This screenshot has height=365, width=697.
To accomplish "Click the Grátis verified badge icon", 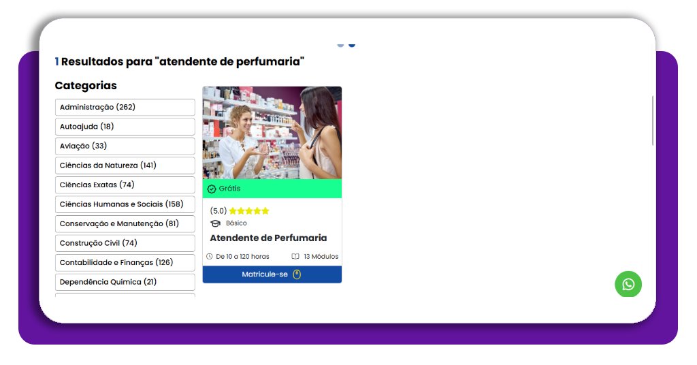I will (x=212, y=189).
